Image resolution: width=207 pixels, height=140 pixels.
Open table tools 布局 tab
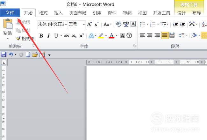196,13
